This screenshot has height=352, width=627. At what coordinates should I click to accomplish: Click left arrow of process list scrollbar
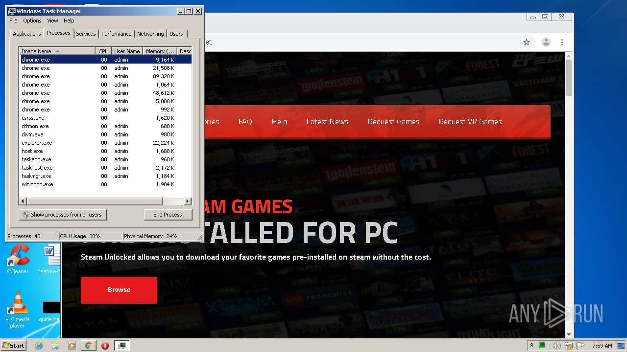pyautogui.click(x=23, y=201)
